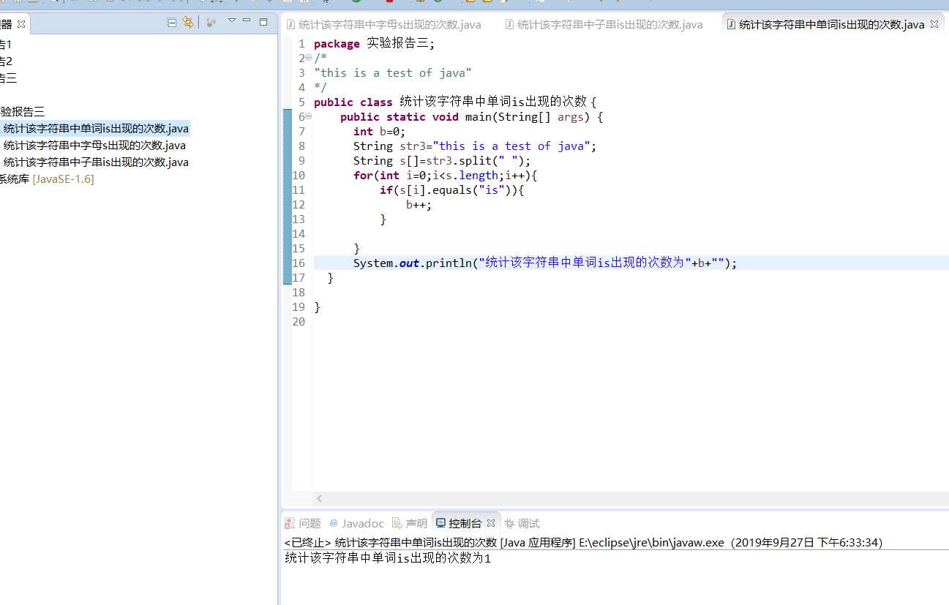
Task: Toggle link with editor icon
Action: [x=188, y=23]
